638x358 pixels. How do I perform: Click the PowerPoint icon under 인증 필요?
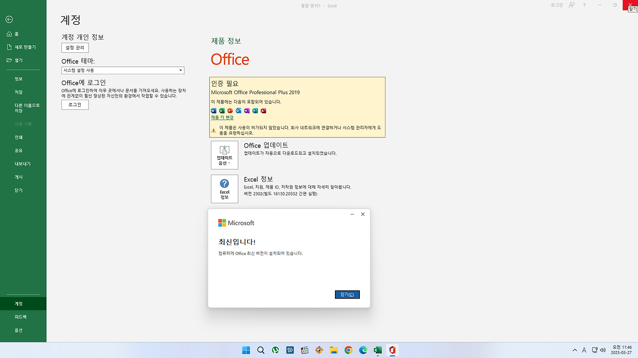coord(230,110)
